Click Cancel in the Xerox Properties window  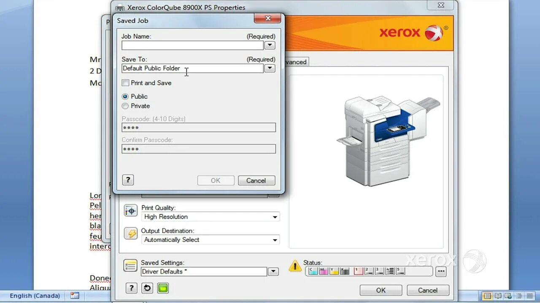(428, 290)
